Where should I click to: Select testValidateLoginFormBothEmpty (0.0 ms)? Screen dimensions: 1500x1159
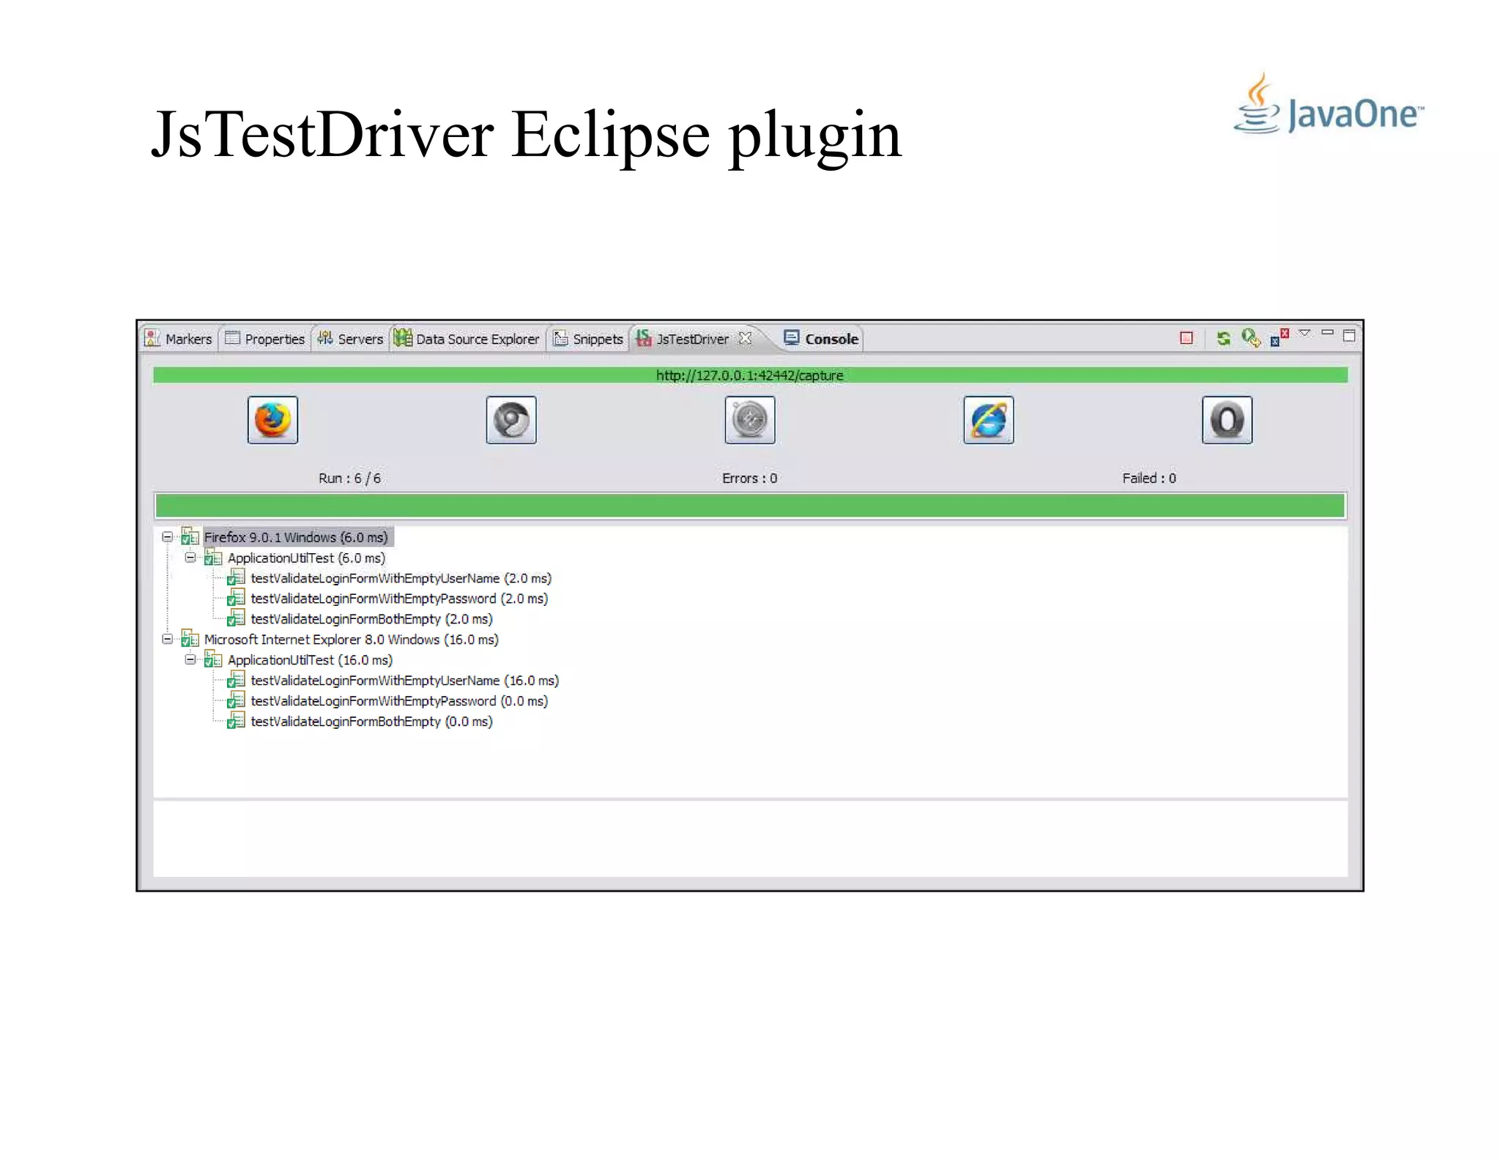pos(371,722)
